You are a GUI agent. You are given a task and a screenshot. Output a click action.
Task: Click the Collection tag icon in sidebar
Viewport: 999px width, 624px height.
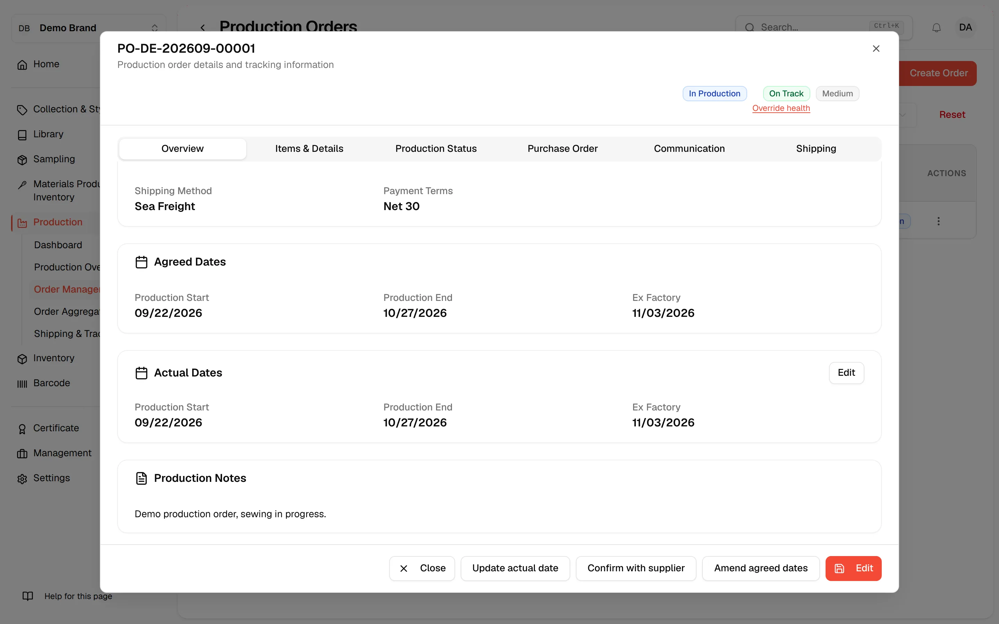pos(22,110)
